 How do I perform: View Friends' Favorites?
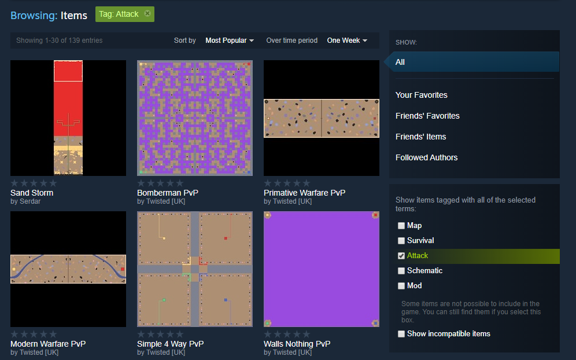click(x=427, y=116)
